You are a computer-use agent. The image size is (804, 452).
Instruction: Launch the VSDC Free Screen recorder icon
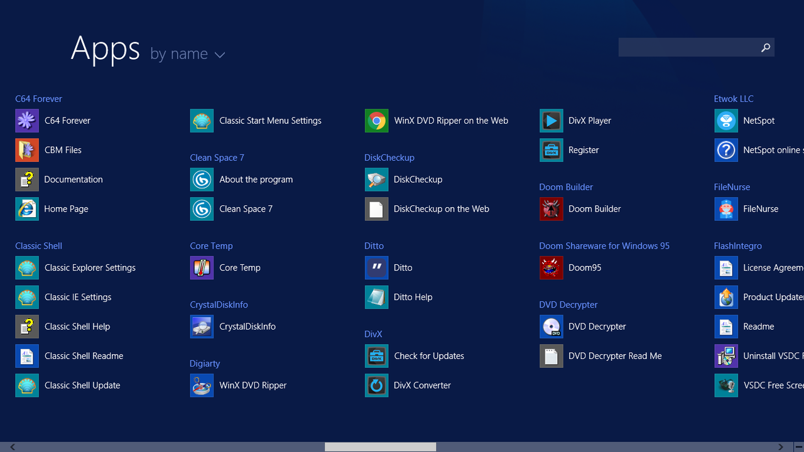pos(725,385)
